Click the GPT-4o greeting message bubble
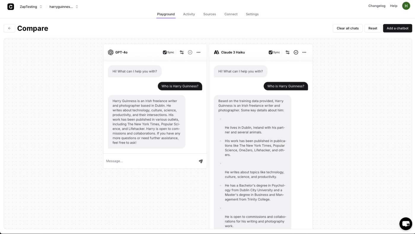 tap(135, 71)
